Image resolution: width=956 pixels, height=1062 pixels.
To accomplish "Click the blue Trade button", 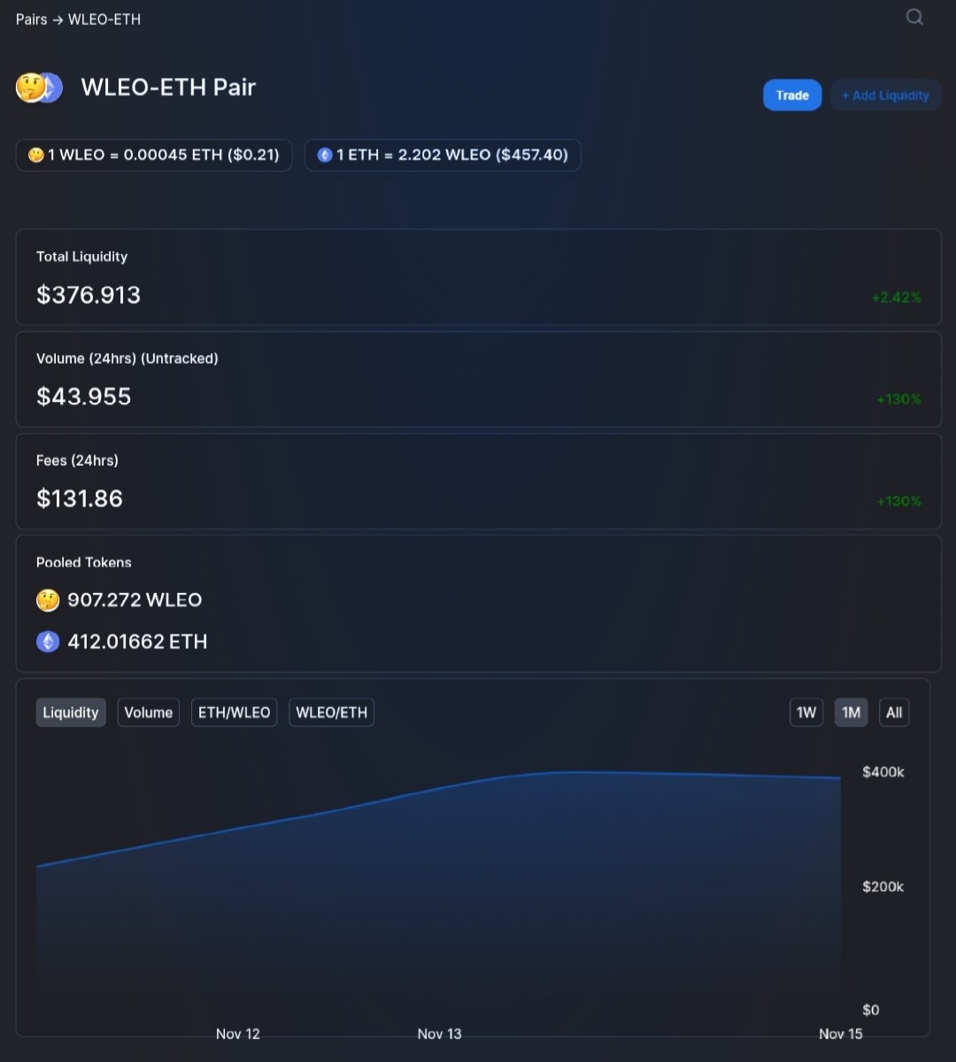I will pos(792,96).
